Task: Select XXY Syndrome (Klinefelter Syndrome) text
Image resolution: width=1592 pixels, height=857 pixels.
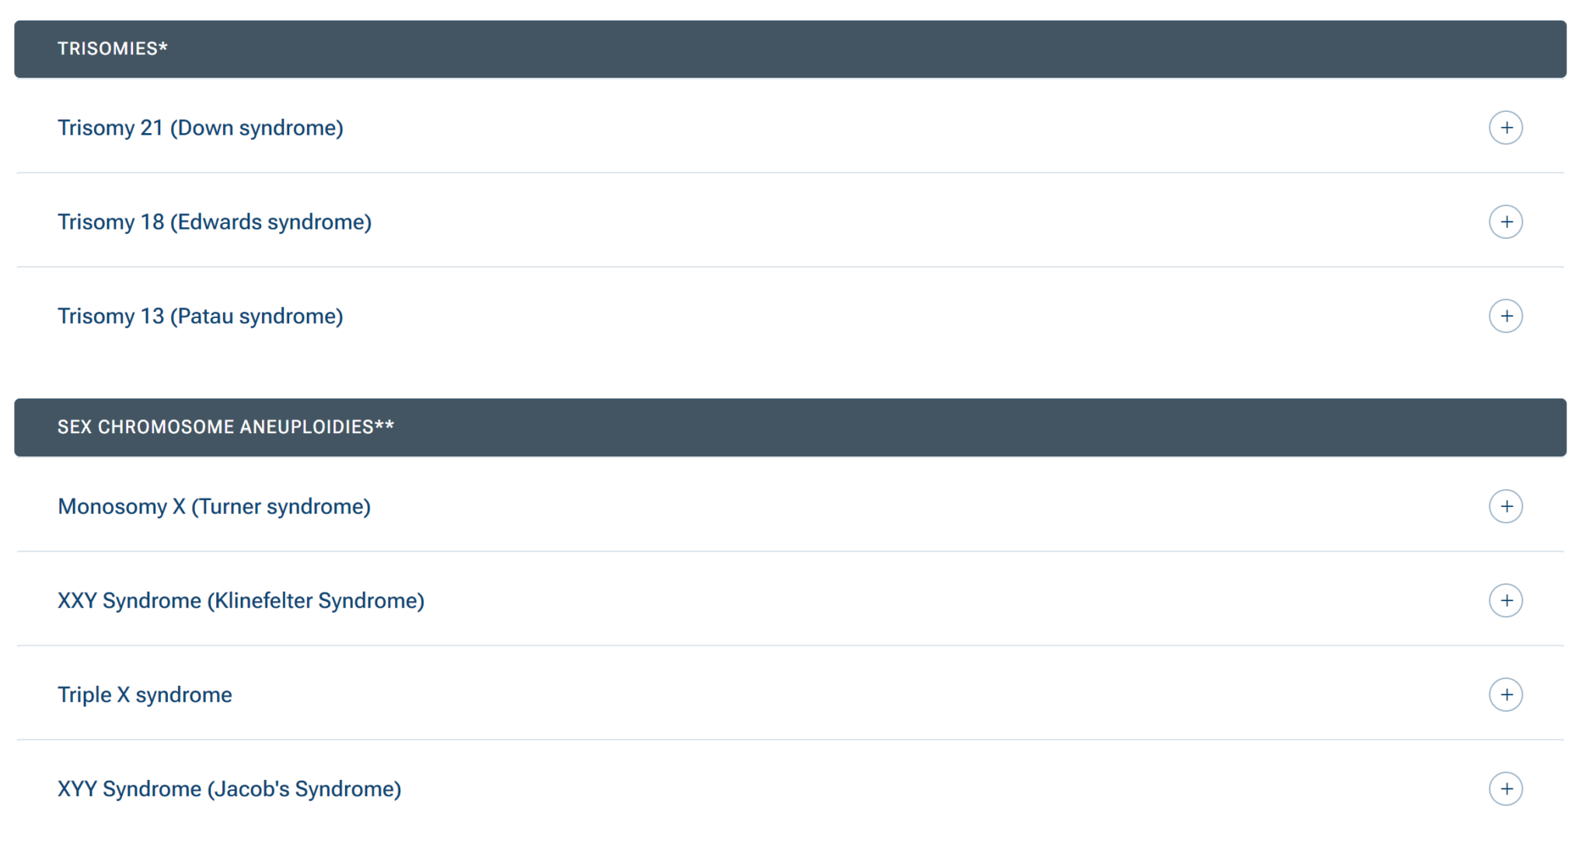Action: point(240,600)
